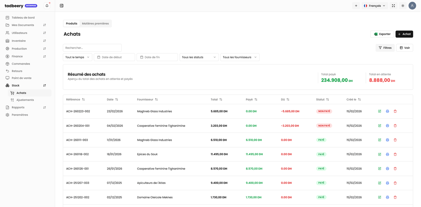Screen dimensions: 421x207
Task: Open the Tout le temps dropdown
Action: pyautogui.click(x=78, y=57)
